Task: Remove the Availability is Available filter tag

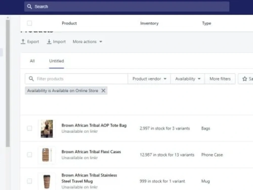Action: click(x=103, y=91)
